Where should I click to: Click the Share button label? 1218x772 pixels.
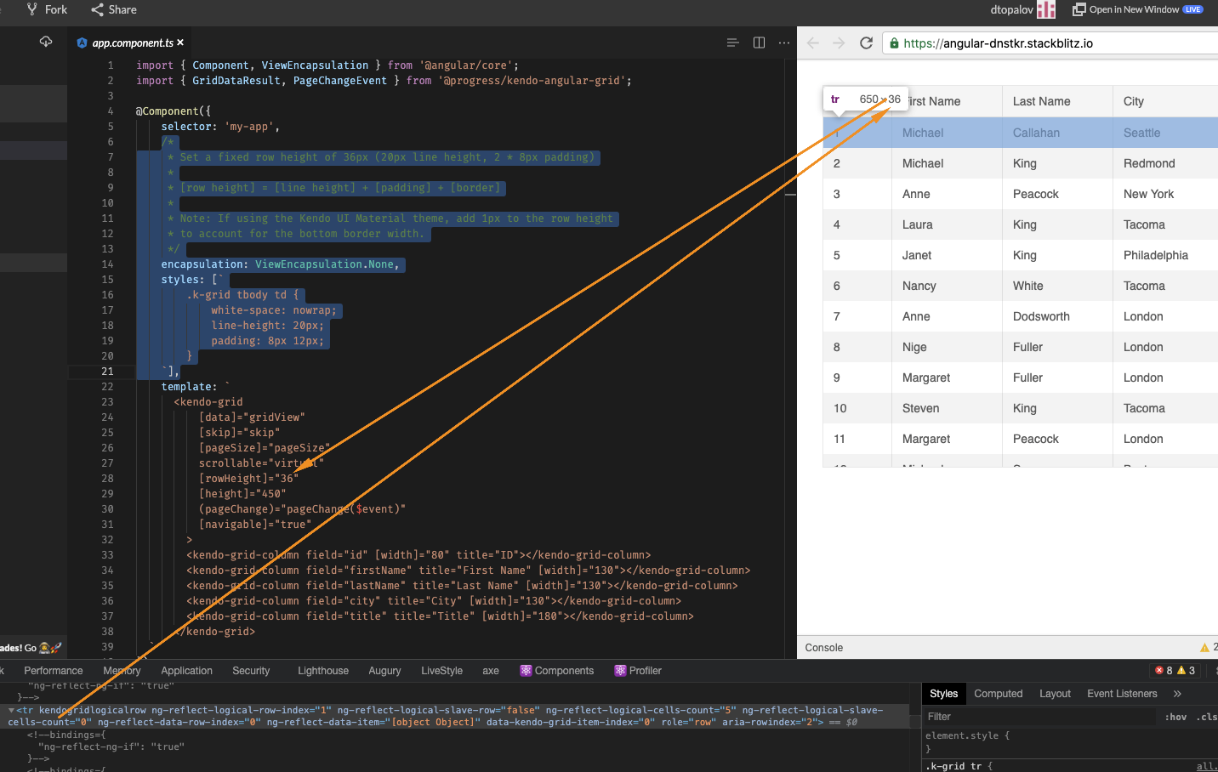tap(122, 9)
